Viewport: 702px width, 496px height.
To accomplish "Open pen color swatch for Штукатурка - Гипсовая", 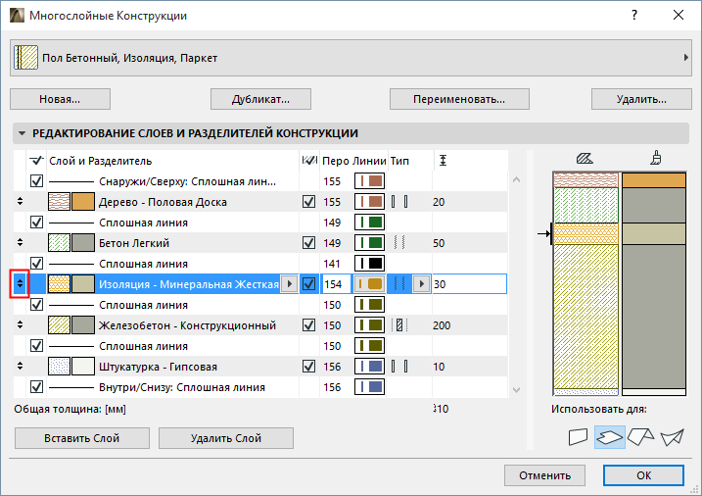I will [x=369, y=367].
